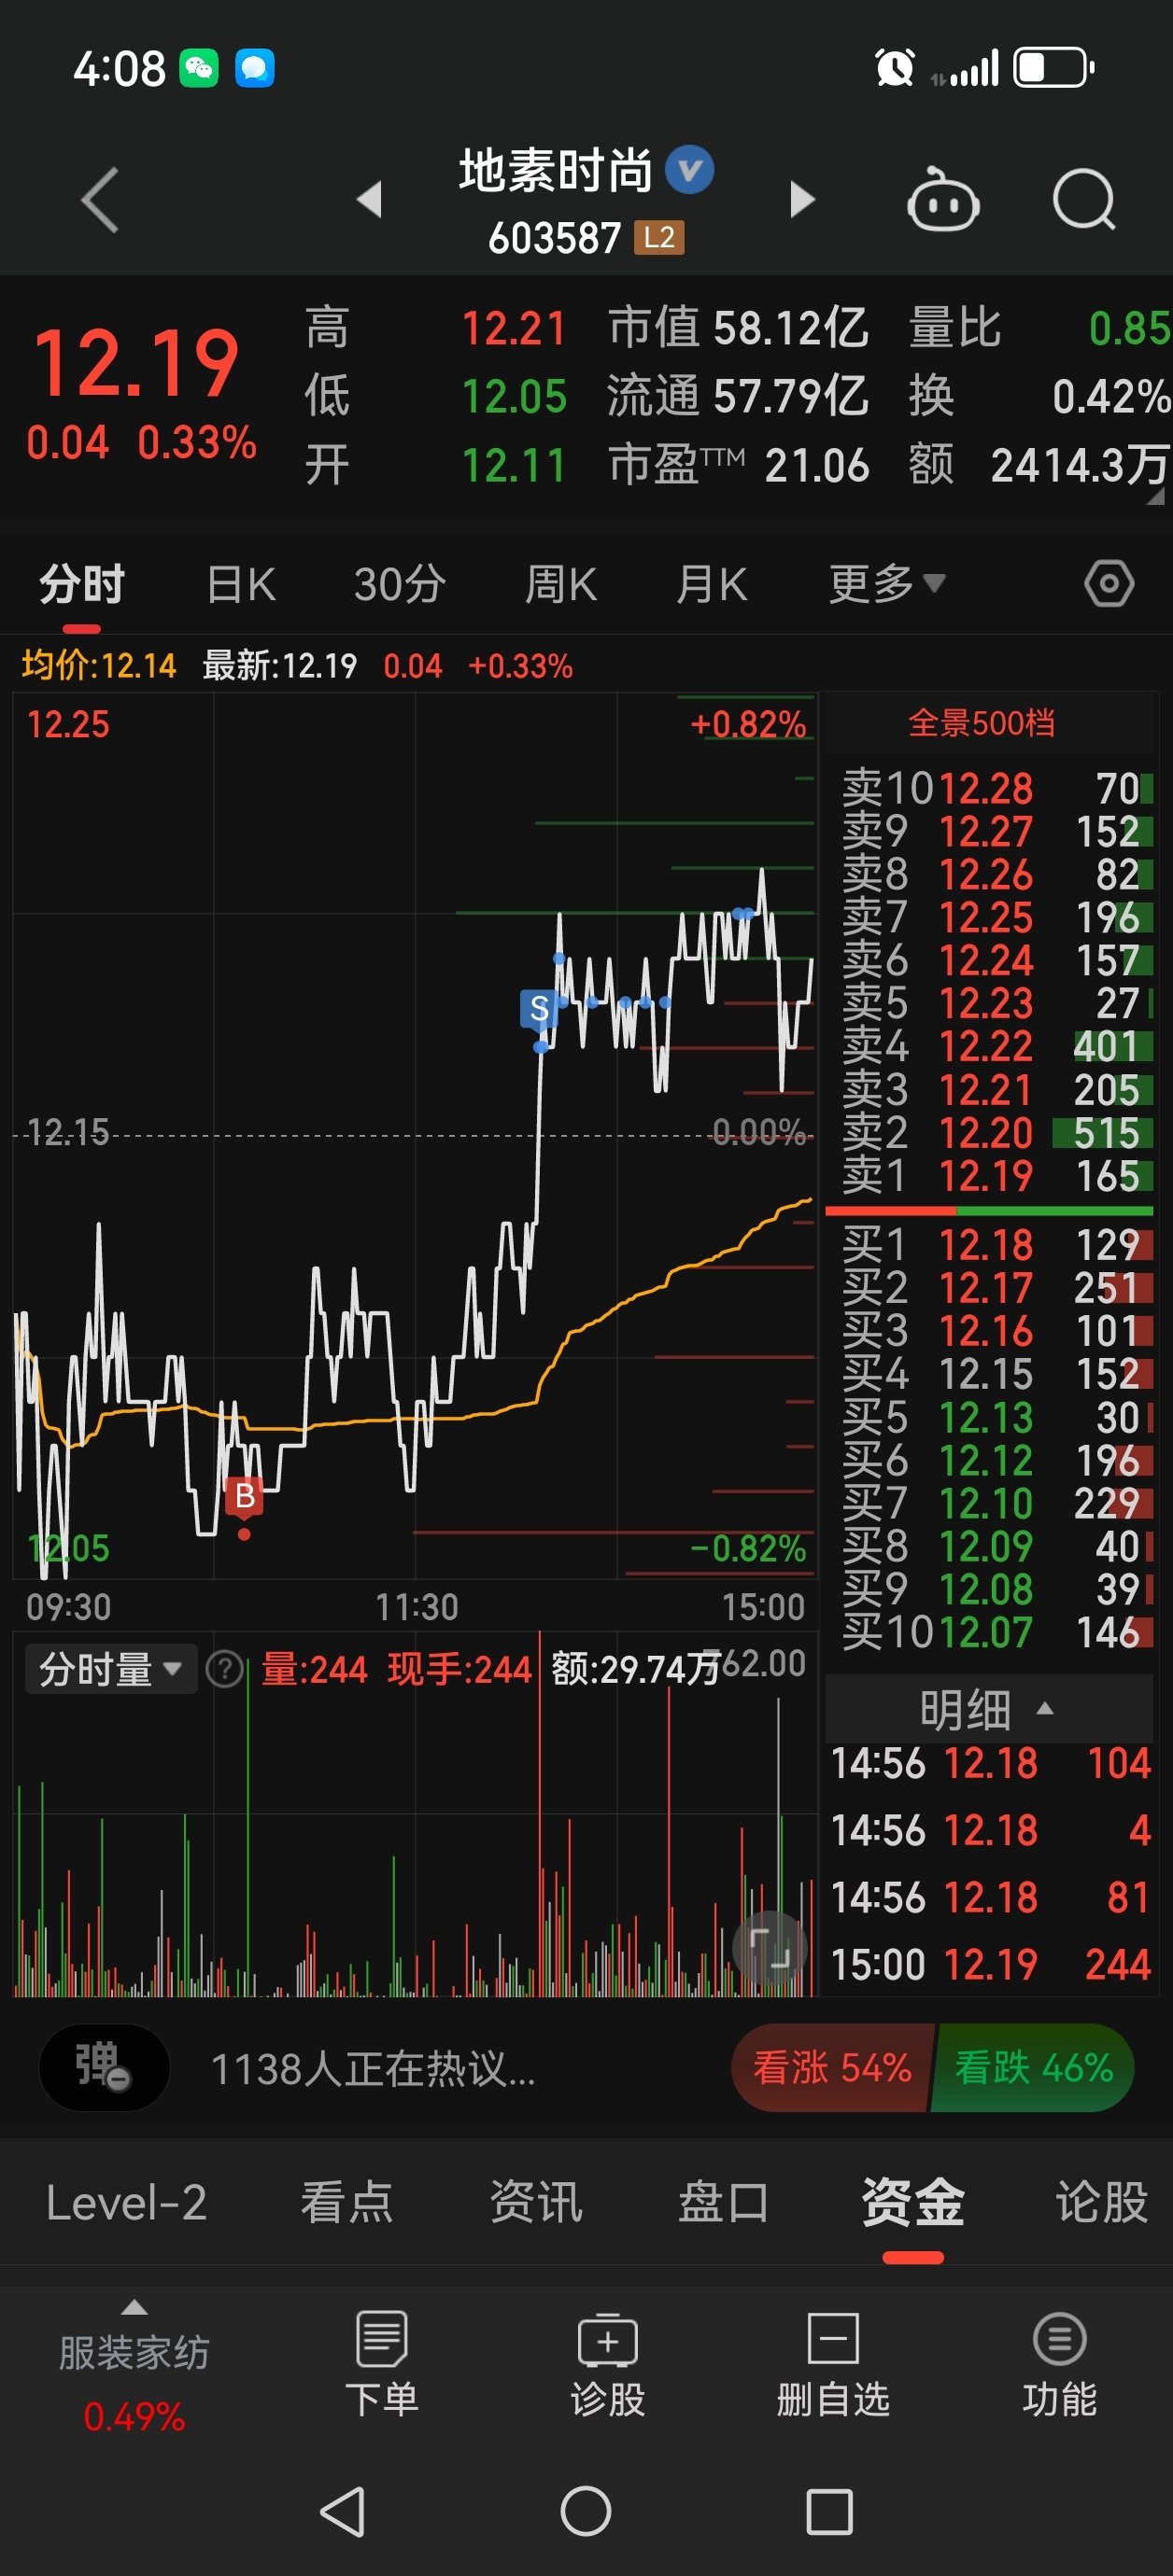
Task: Tap the 14:56 12.18 104 trade row
Action: tap(990, 1763)
